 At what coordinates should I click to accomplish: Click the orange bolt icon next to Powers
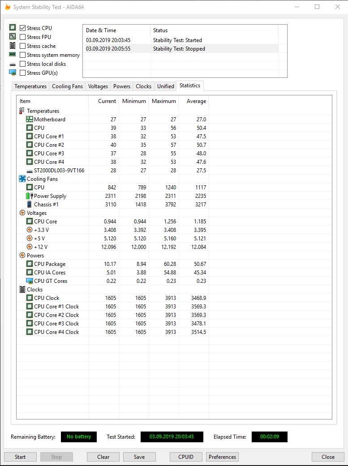(x=22, y=255)
